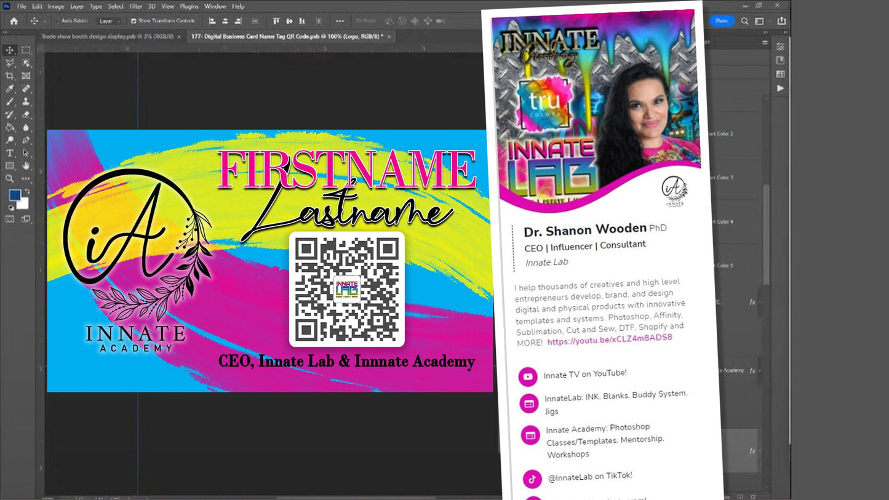Select the Rectangle shape tool

[x=10, y=166]
